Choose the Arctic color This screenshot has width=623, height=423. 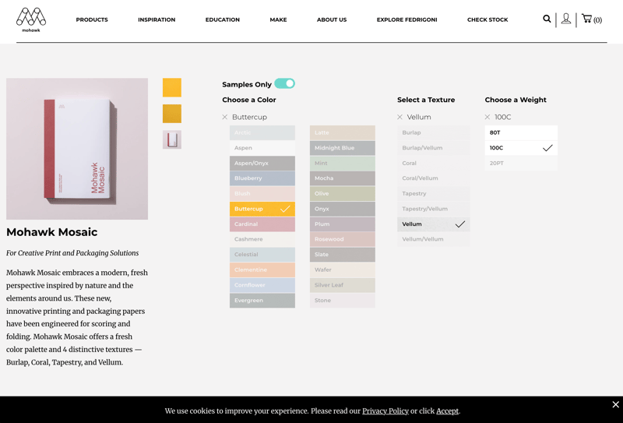[x=262, y=132]
